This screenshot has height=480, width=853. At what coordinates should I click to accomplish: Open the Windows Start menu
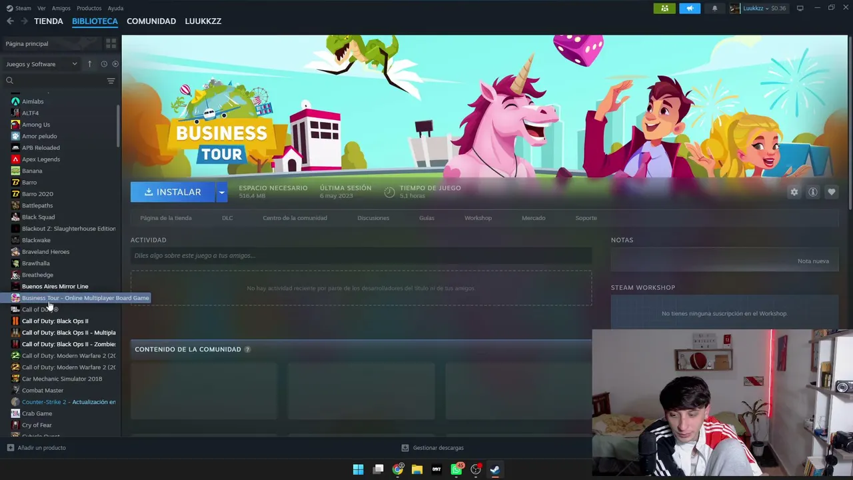[x=358, y=469]
